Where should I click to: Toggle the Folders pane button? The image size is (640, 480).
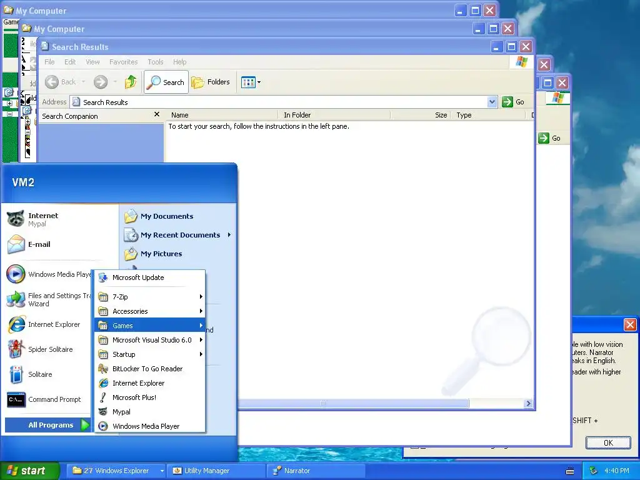click(211, 82)
